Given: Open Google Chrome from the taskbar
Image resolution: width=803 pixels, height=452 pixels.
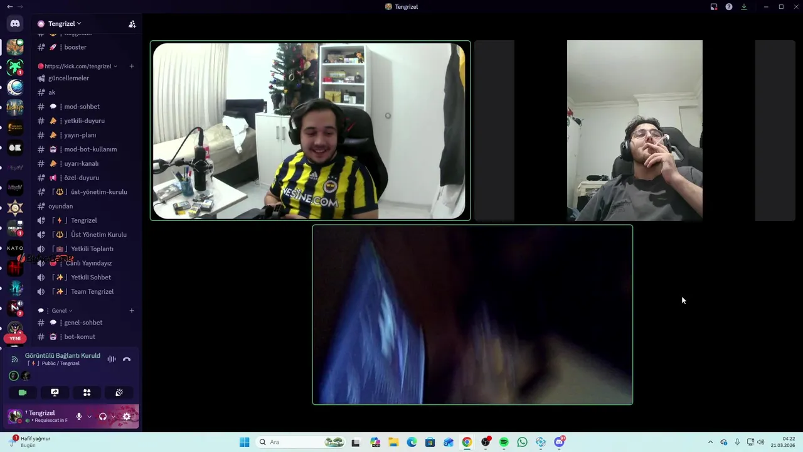Looking at the screenshot, I should coord(467,442).
